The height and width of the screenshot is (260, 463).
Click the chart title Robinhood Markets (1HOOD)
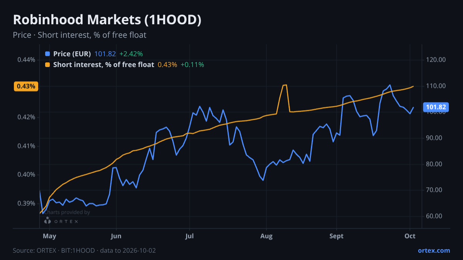point(107,20)
